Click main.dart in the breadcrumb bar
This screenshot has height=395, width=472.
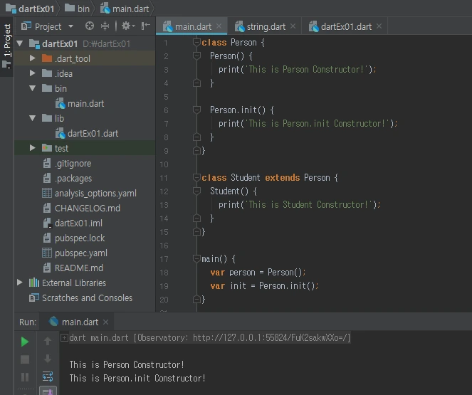125,9
